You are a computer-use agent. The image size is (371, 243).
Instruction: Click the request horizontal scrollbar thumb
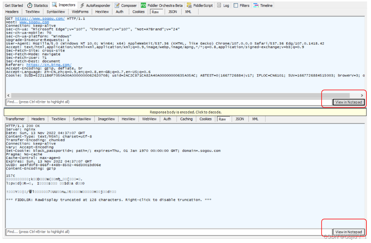tap(181, 95)
